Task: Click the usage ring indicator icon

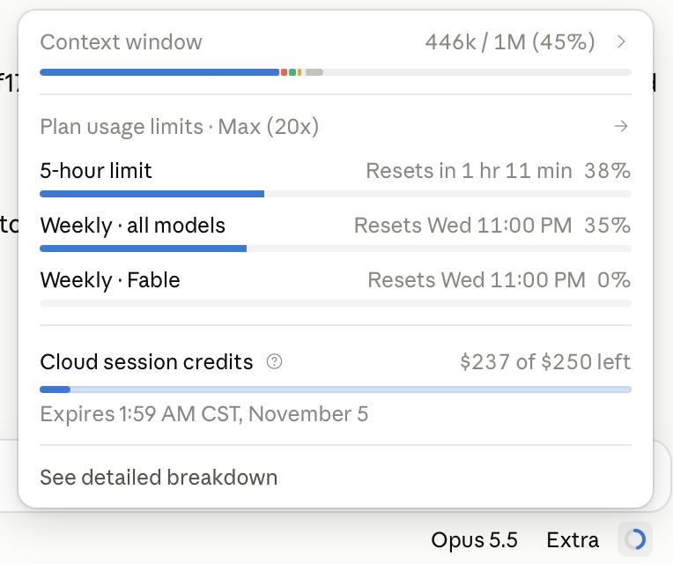Action: [635, 539]
